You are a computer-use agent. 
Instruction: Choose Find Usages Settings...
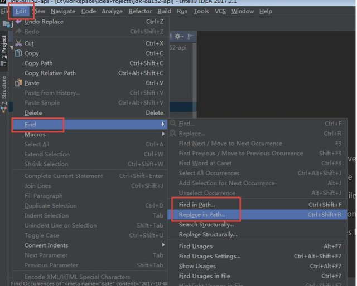coord(258,256)
